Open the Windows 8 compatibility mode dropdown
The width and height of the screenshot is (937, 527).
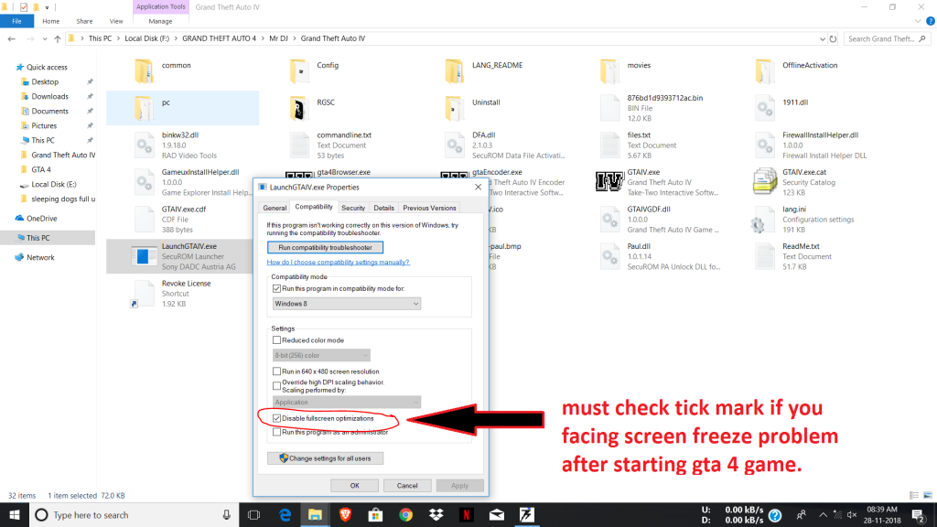pyautogui.click(x=347, y=304)
